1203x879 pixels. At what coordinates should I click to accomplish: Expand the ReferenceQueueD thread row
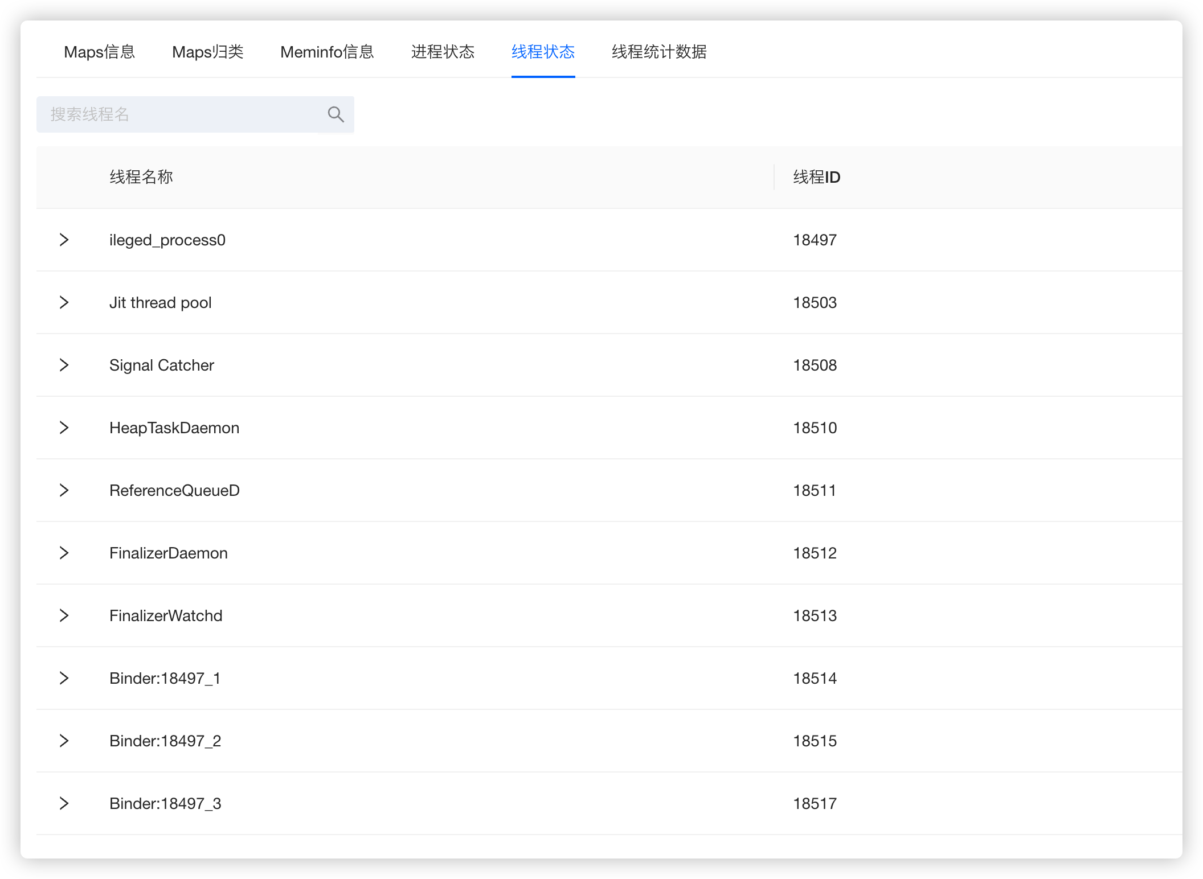pyautogui.click(x=64, y=490)
